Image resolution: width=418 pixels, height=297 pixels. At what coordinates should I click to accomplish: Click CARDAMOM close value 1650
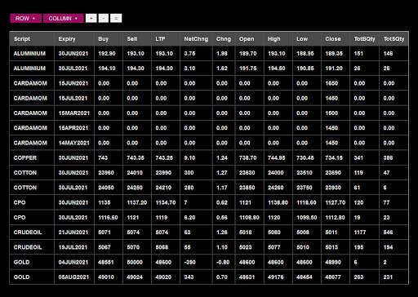point(331,83)
